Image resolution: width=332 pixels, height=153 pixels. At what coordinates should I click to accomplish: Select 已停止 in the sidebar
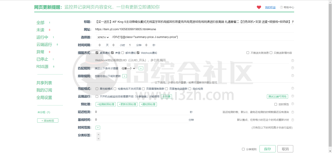click(42, 59)
